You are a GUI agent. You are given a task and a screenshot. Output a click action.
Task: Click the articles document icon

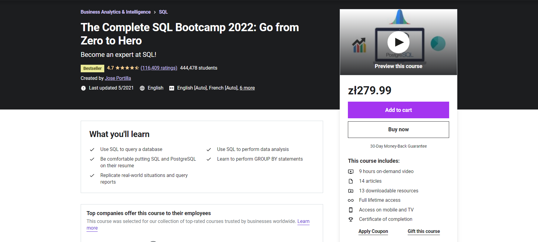click(x=351, y=181)
